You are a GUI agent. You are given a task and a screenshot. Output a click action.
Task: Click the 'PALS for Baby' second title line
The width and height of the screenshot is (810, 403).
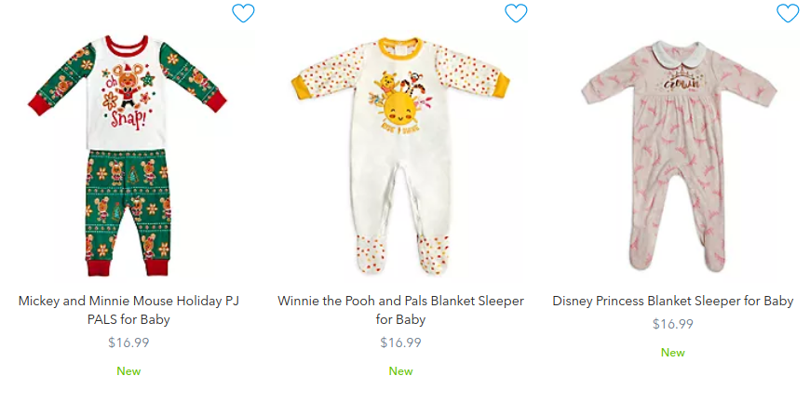(x=128, y=319)
